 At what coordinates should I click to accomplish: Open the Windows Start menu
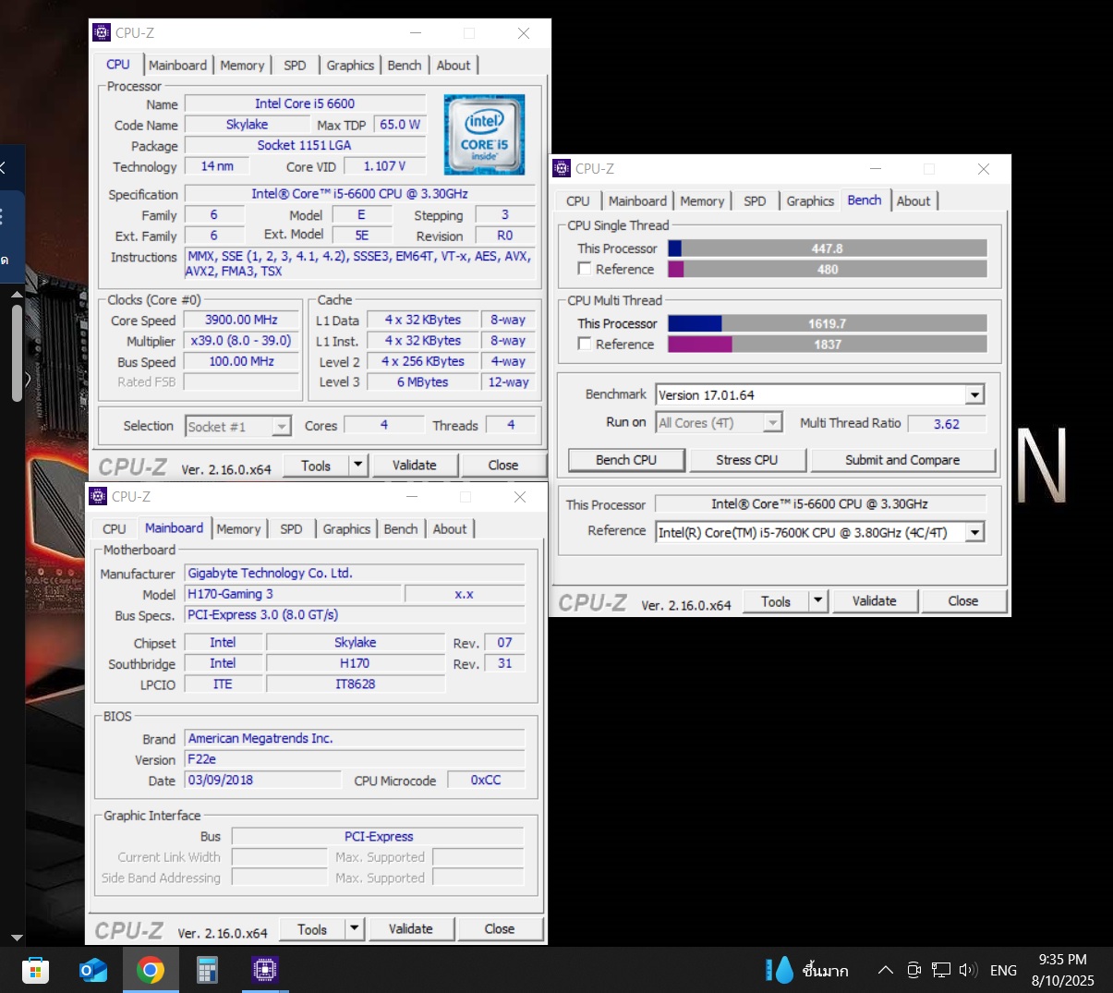point(35,970)
